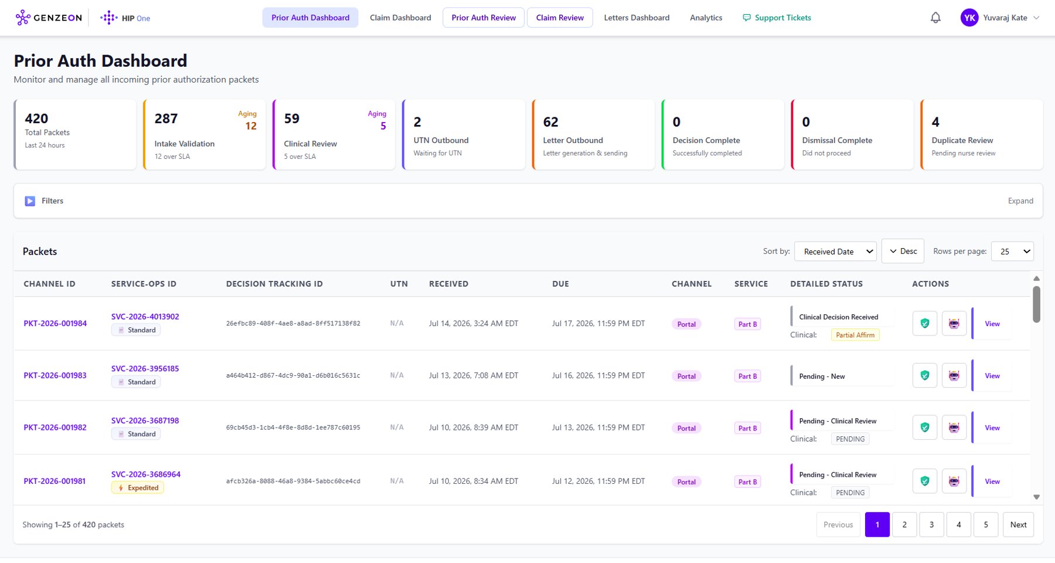Click the current page 1 button
1055x563 pixels.
pyautogui.click(x=877, y=524)
